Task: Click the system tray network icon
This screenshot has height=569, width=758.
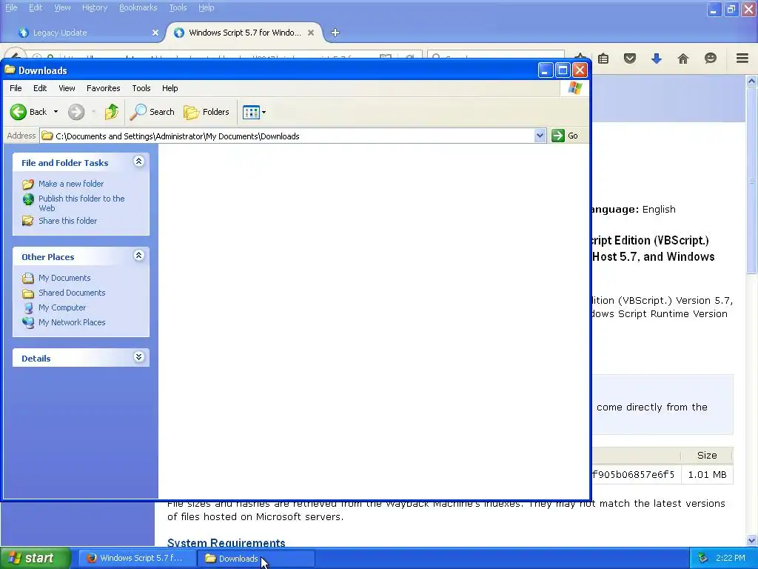Action: (x=703, y=559)
